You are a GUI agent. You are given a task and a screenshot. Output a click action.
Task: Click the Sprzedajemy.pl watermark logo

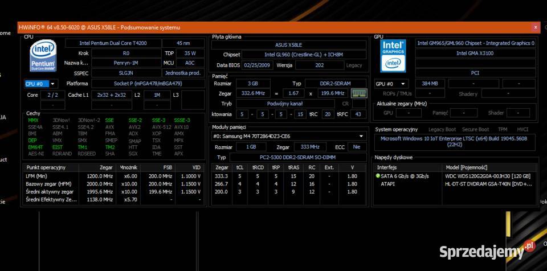click(x=487, y=250)
